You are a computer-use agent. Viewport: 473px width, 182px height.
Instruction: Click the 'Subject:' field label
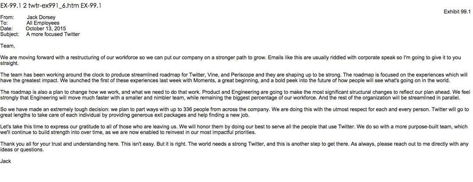click(10, 34)
